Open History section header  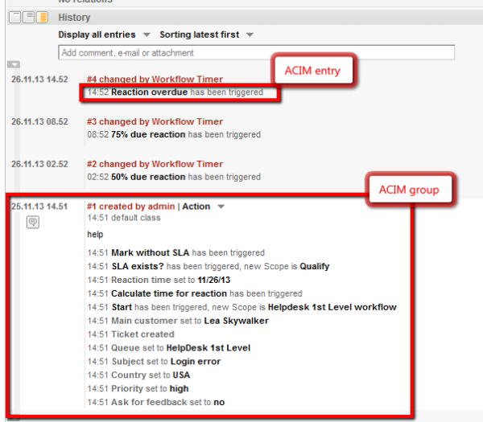coord(74,18)
